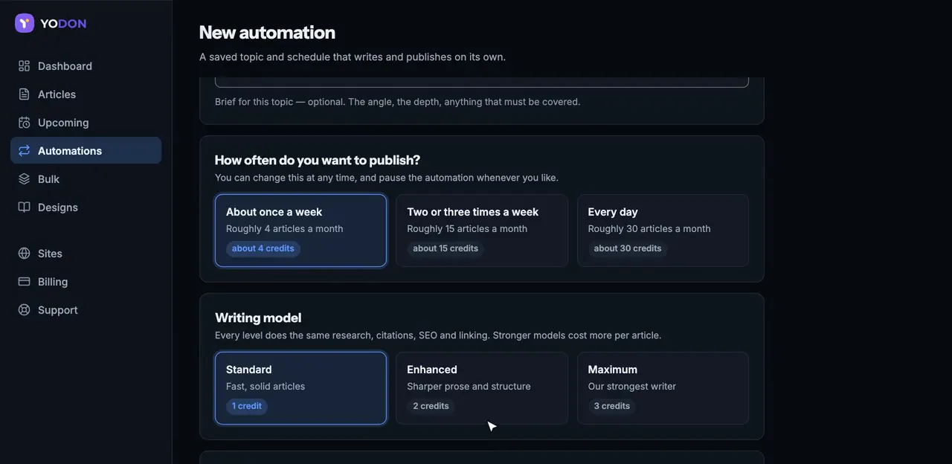952x464 pixels.
Task: Go to Articles in sidebar
Action: (x=86, y=94)
